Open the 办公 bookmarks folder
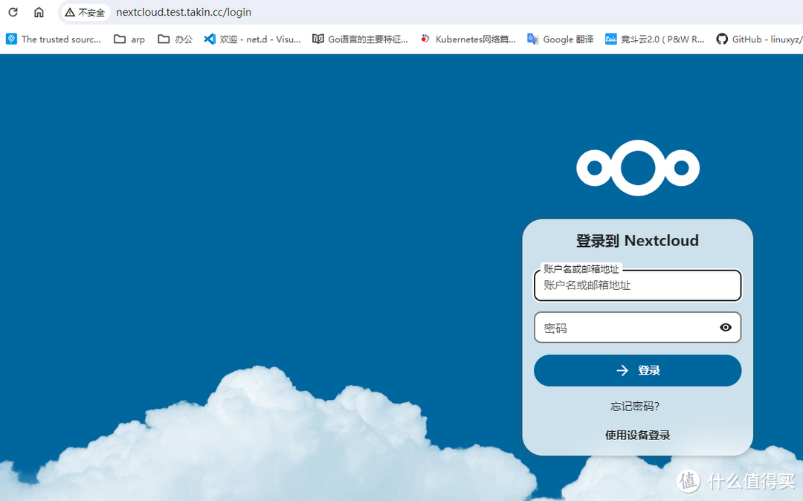The height and width of the screenshot is (501, 803). click(x=174, y=39)
